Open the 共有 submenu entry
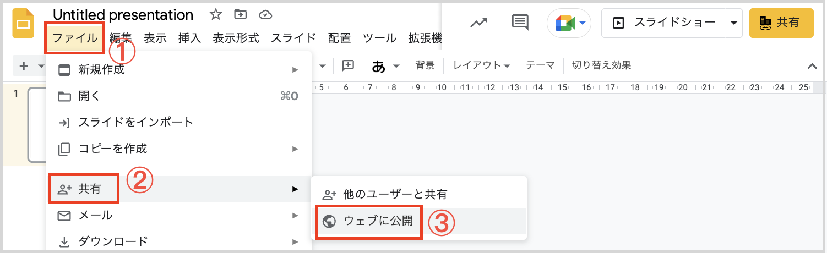This screenshot has height=253, width=827. [x=179, y=189]
